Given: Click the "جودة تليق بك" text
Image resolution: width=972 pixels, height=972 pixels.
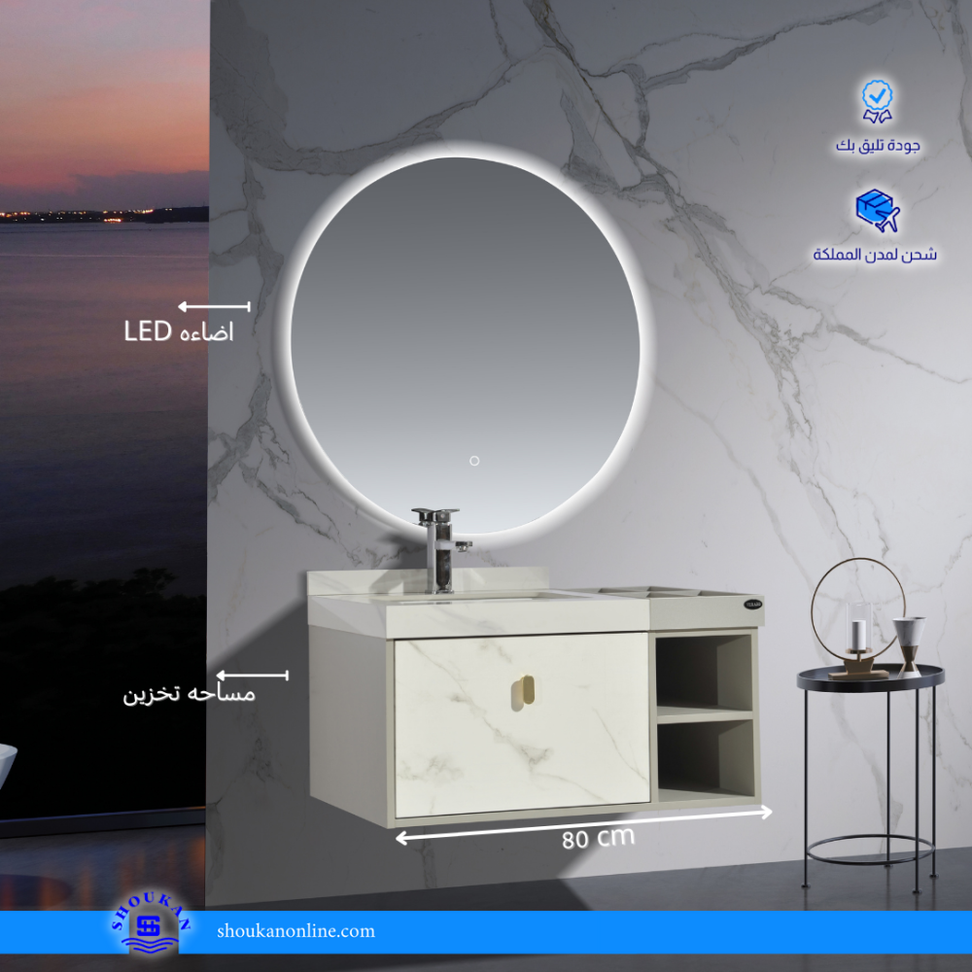Looking at the screenshot, I should pyautogui.click(x=878, y=146).
